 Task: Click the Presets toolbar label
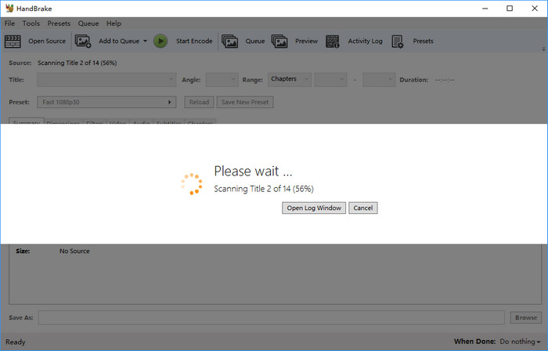point(423,41)
